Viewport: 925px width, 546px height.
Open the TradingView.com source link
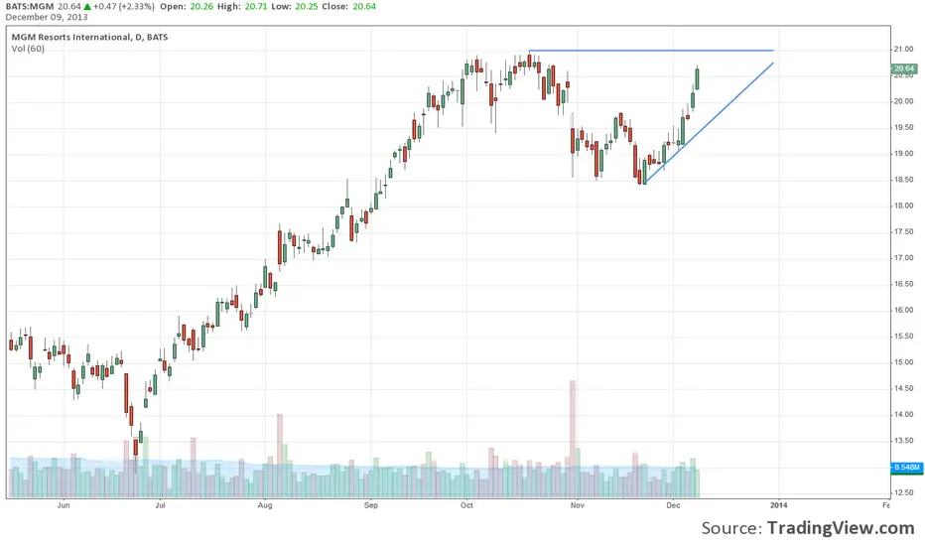pyautogui.click(x=841, y=527)
